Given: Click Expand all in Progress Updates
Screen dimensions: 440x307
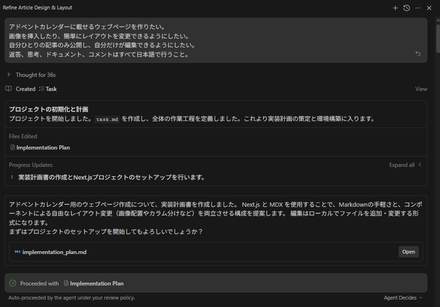Looking at the screenshot, I should tap(401, 165).
